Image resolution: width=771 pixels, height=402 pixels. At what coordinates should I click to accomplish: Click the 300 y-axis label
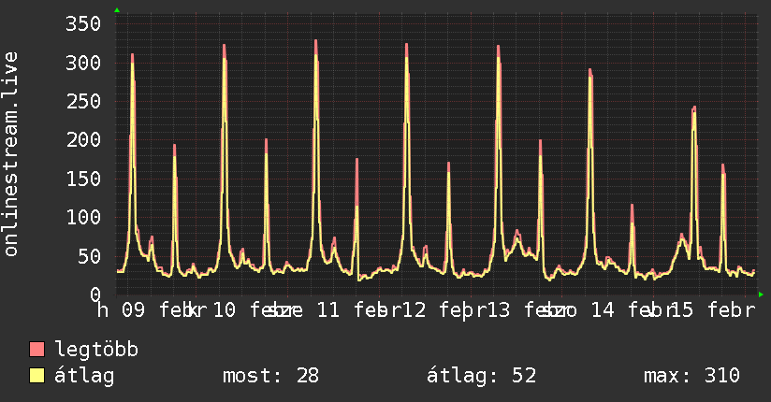click(83, 63)
